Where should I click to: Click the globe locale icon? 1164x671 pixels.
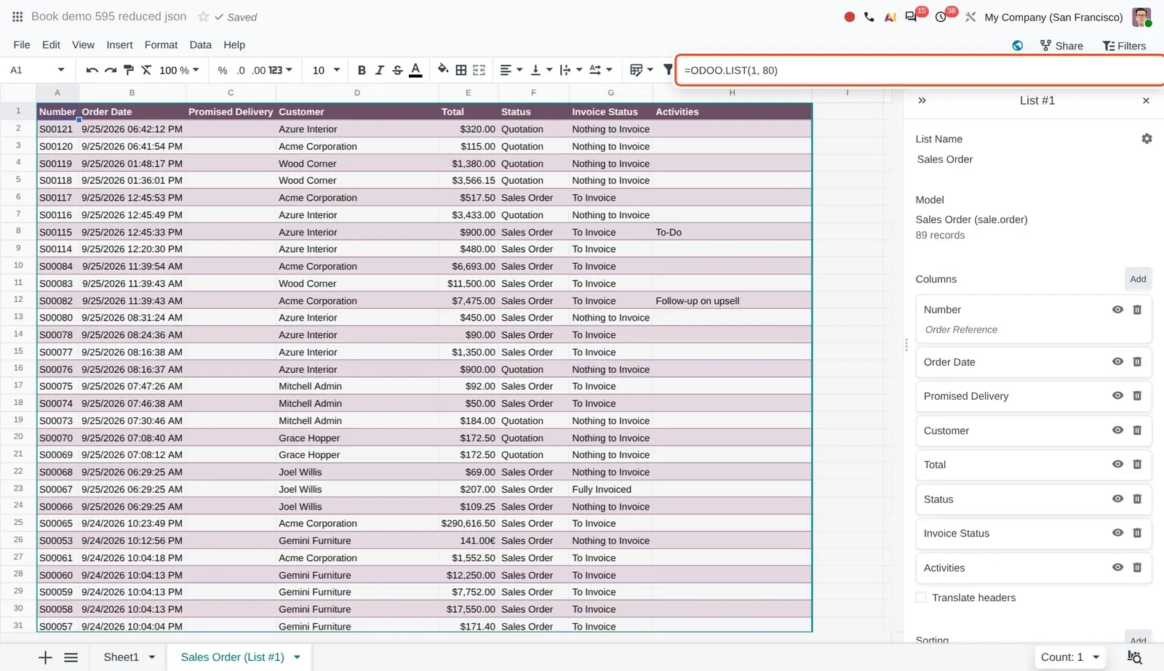[x=1018, y=46]
